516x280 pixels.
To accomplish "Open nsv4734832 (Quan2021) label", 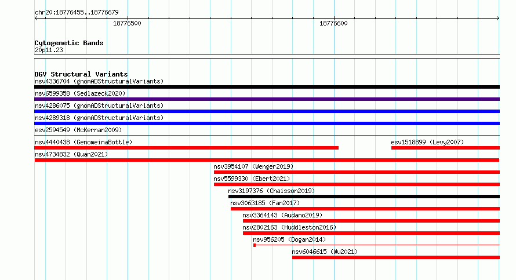I will 71,154.
